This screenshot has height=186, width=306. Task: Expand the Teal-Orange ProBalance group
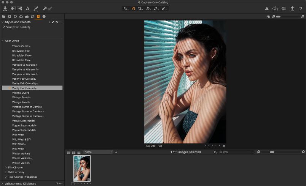6,177
